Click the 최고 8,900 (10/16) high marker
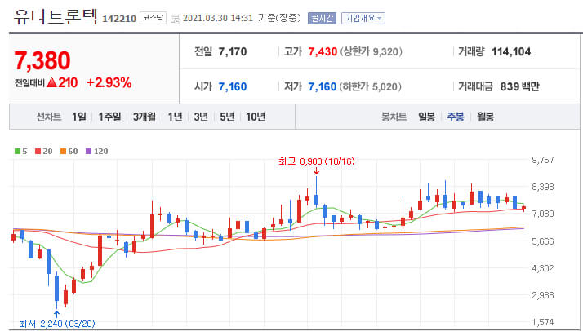Image resolution: width=583 pixels, height=331 pixels. point(317,161)
